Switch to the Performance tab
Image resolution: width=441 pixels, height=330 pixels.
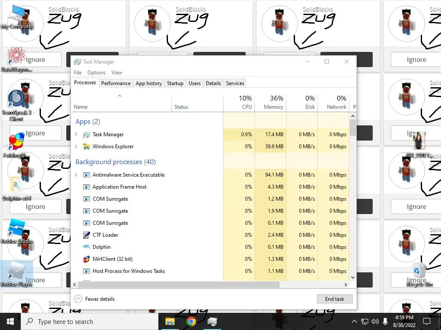pyautogui.click(x=116, y=83)
